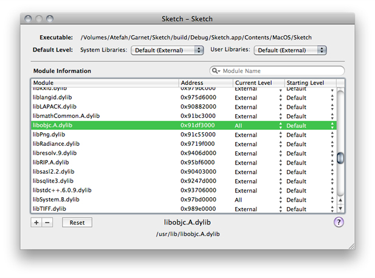This screenshot has height=278, width=375.
Task: Select the highlighted libobjc.A.dylib module name
Action: (53, 126)
